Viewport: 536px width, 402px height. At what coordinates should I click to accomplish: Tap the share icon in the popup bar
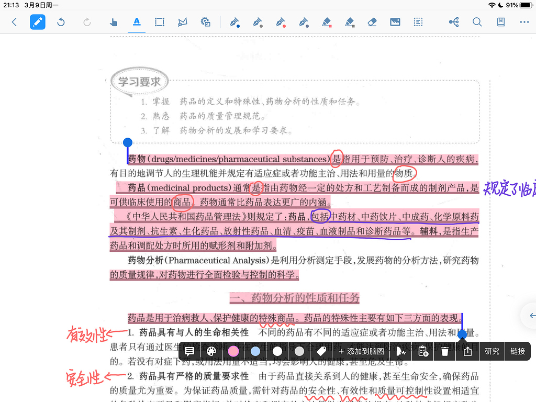(466, 351)
